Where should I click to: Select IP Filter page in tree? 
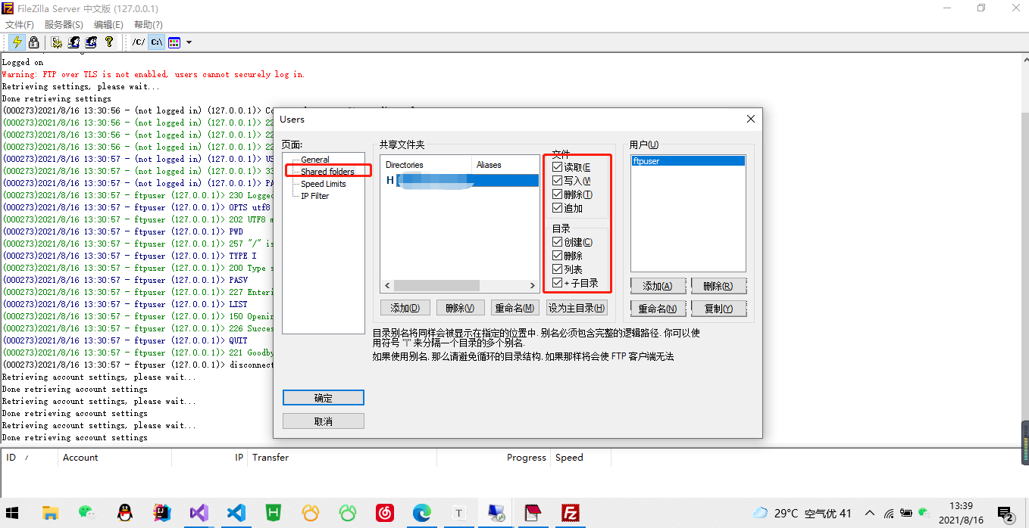pos(315,196)
